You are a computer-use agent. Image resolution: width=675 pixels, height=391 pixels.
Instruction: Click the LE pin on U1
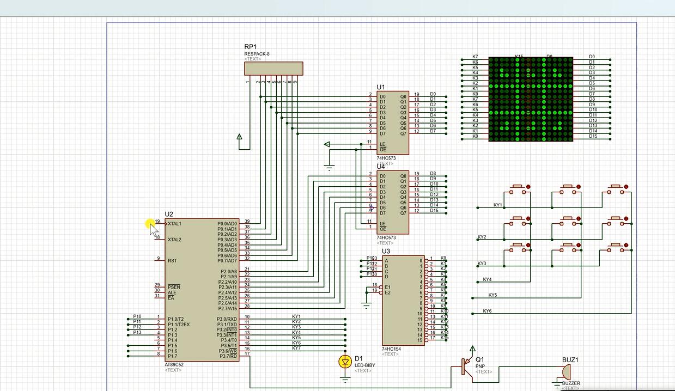point(382,144)
